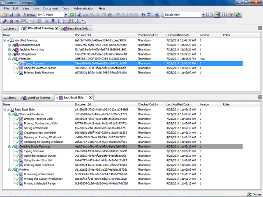Switch to WordPad Training tab in lower pane
The height and width of the screenshot is (197, 263).
[37, 98]
